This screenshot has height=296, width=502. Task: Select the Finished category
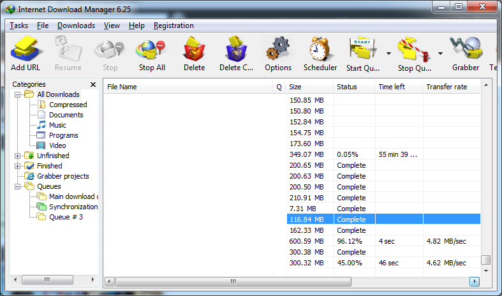[50, 166]
